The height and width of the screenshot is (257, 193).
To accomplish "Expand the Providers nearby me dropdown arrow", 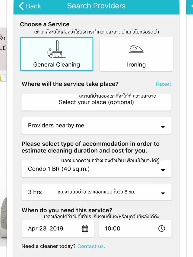I will point(163,127).
